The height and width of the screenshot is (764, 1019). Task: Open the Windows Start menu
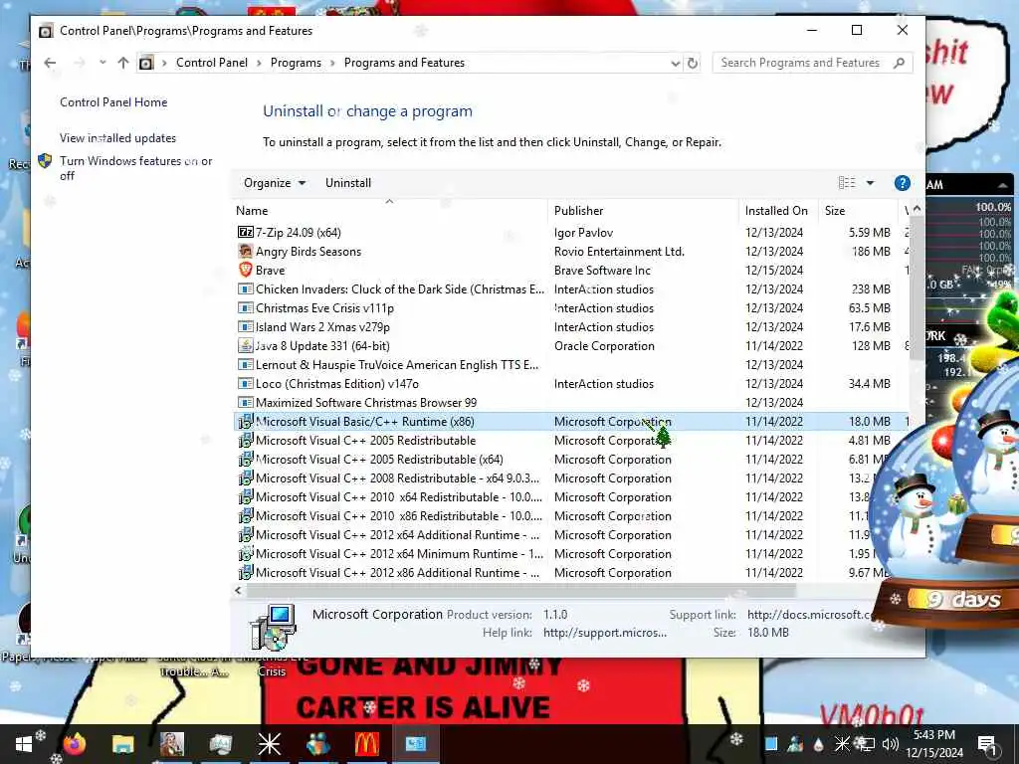pyautogui.click(x=24, y=744)
